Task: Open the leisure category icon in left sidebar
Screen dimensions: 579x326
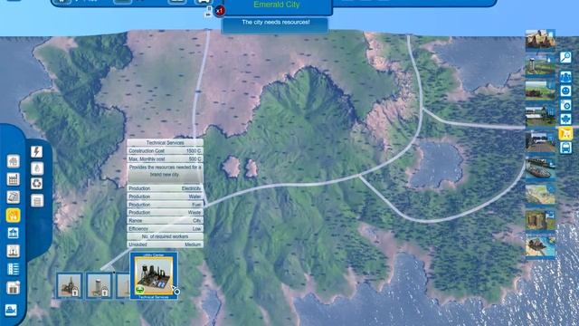Action: click(14, 252)
